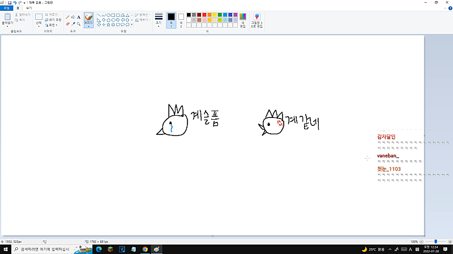
Task: Activate the Magnifier tool
Action: [79, 24]
